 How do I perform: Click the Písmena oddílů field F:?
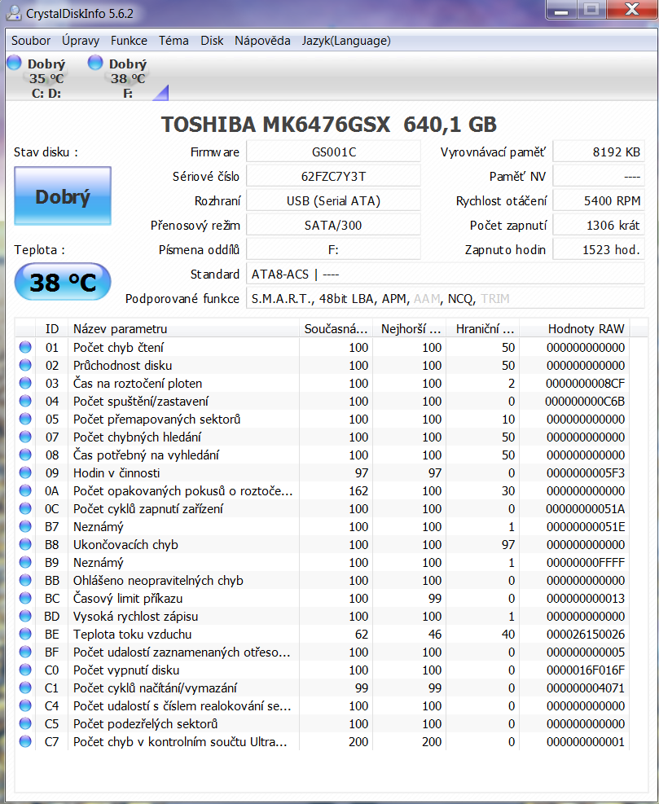pyautogui.click(x=334, y=250)
